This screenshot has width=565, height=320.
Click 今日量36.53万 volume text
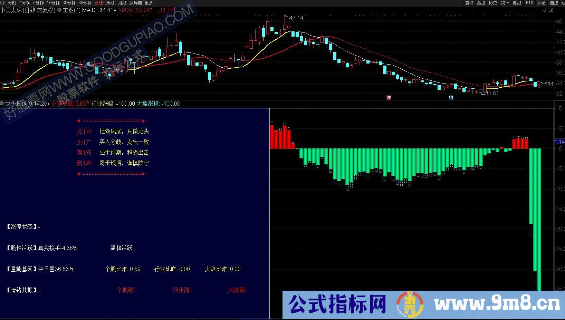(x=56, y=269)
